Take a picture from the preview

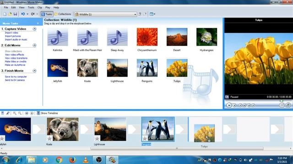pos(288,105)
